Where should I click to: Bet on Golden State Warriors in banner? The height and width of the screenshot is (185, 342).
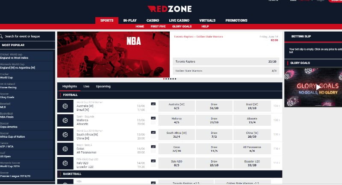click(226, 71)
